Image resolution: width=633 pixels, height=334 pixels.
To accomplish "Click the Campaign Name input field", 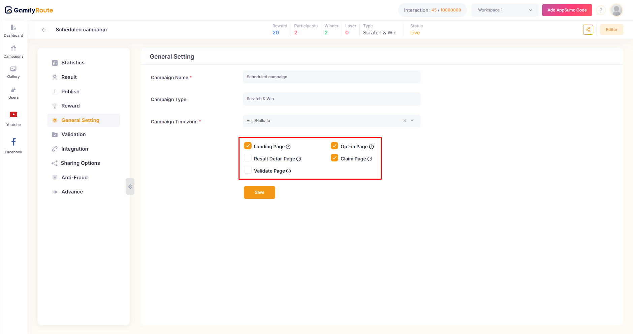I will (x=331, y=77).
